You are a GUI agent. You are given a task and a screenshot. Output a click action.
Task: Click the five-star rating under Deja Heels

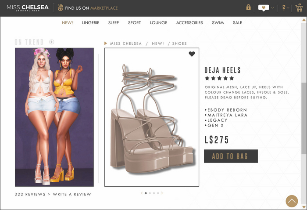click(219, 78)
